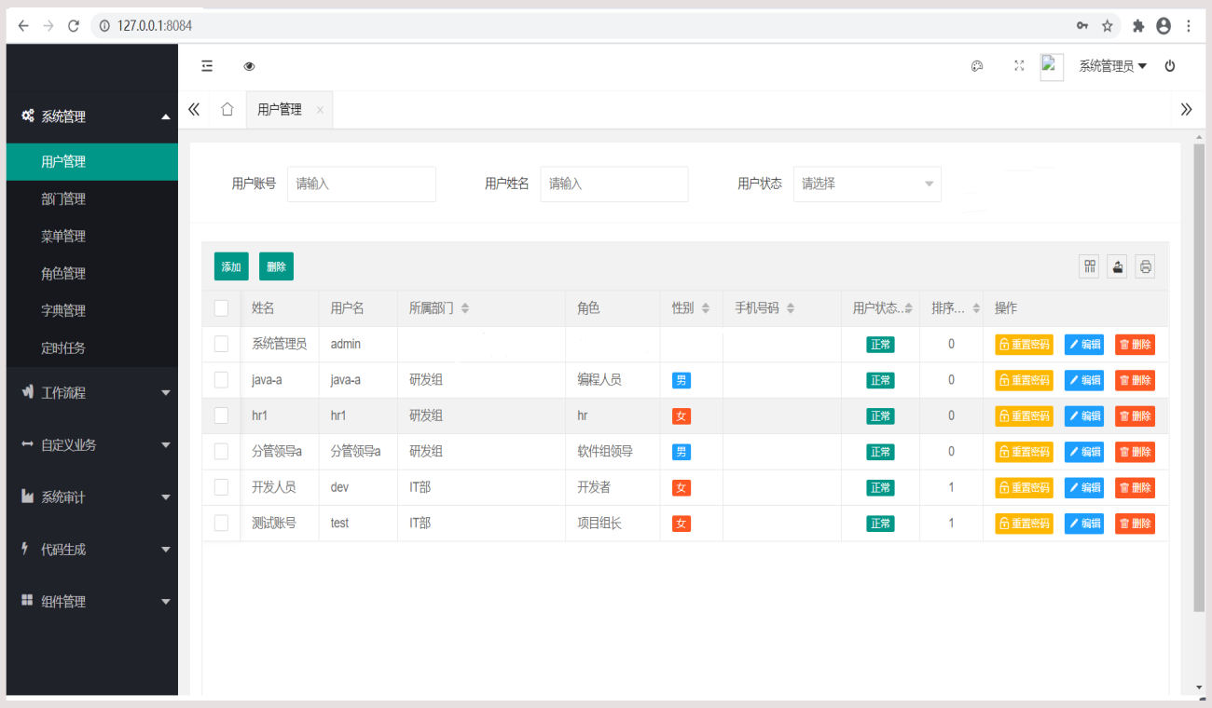Sort by 性别 column arrows
This screenshot has width=1212, height=708.
tap(706, 308)
